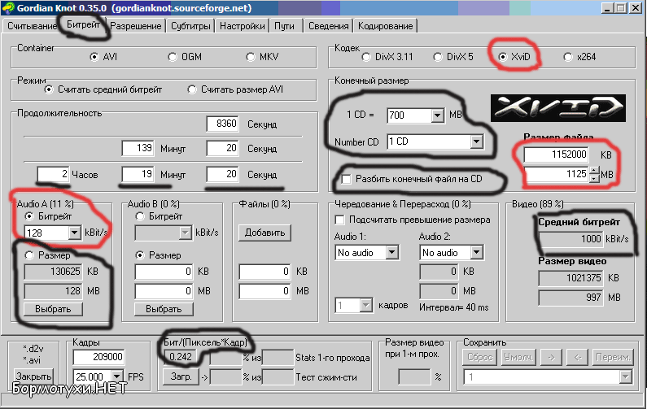Viewport: 647px width, 409px height.
Task: Choose the DivX 5 codec
Action: (438, 57)
